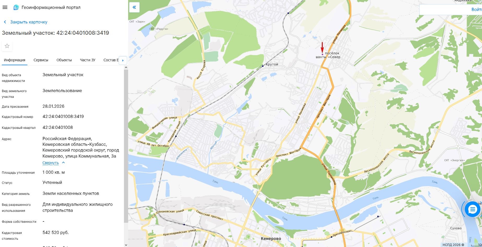The width and height of the screenshot is (482, 247).
Task: Open the hamburger main menu
Action: tap(5, 7)
